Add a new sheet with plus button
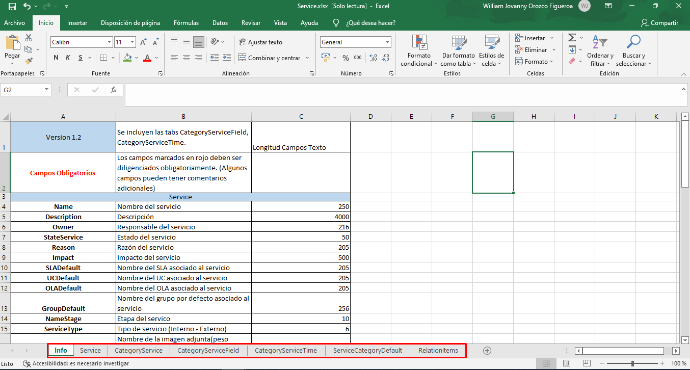Viewport: 690px width, 370px height. pos(487,351)
